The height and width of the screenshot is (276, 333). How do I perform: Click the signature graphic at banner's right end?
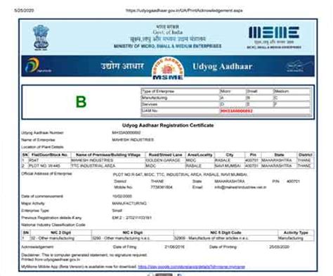(x=299, y=66)
